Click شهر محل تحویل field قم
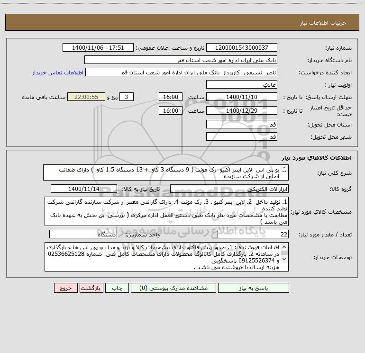The image size is (365, 353). 242,136
